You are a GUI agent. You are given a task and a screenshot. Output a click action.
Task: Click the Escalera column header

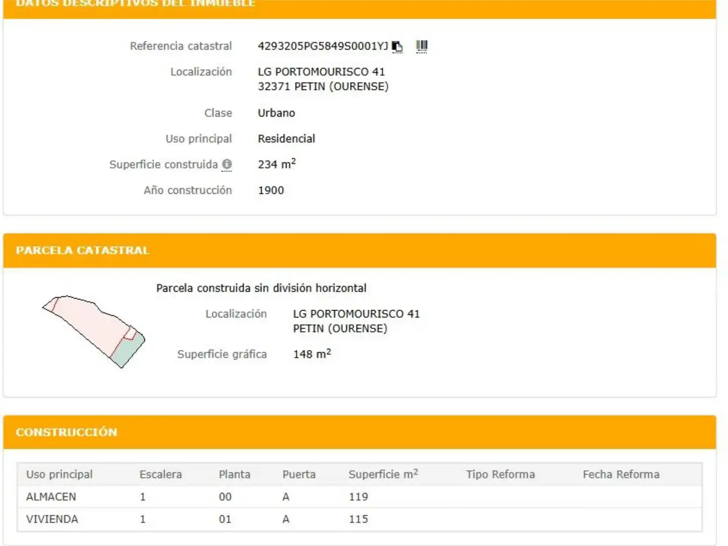161,474
